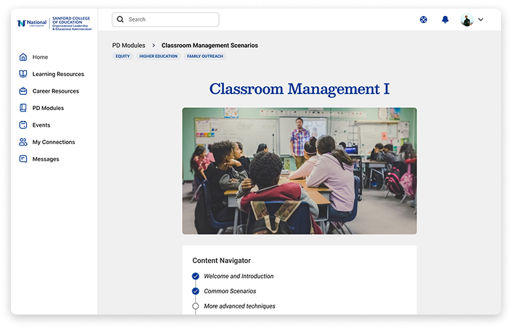Open the Learning Resources book icon
Image resolution: width=512 pixels, height=328 pixels.
click(x=23, y=74)
